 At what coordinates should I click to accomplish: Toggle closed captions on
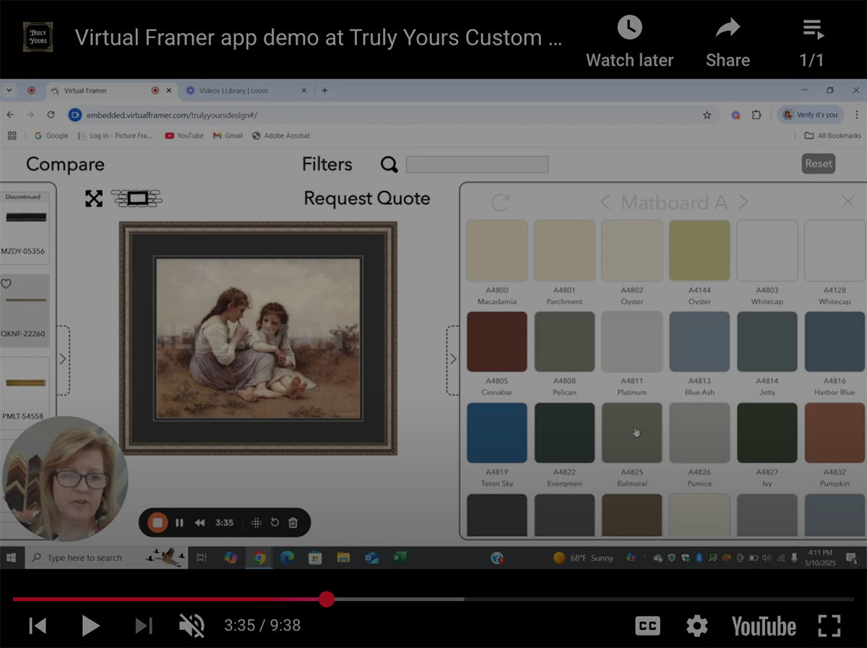click(x=647, y=626)
